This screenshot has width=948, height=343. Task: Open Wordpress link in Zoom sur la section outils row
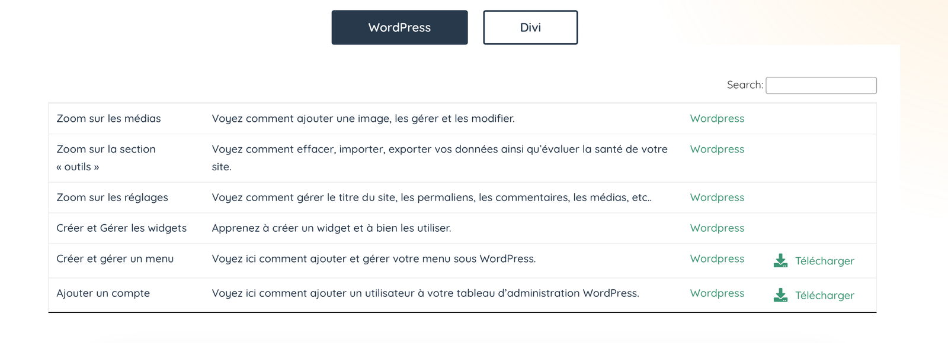717,149
